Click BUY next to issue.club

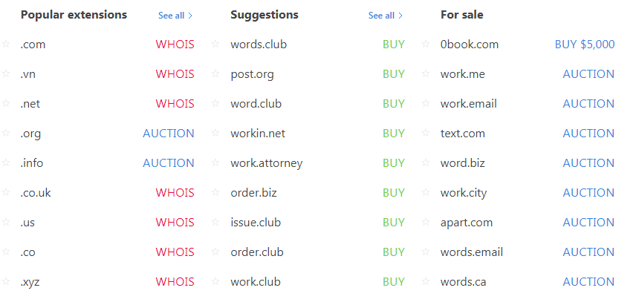click(394, 223)
